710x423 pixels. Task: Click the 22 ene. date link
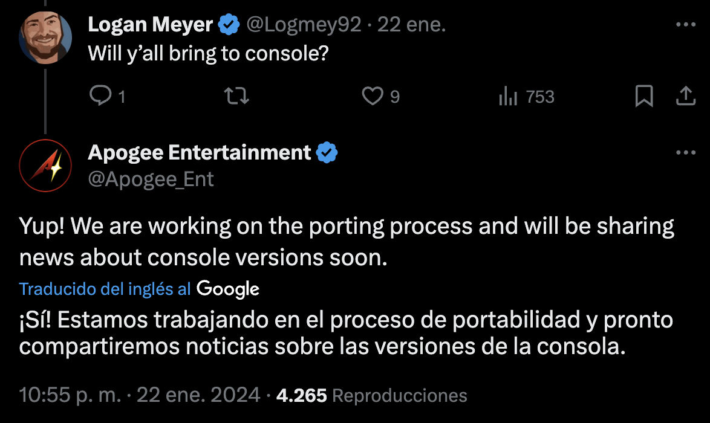click(x=411, y=24)
